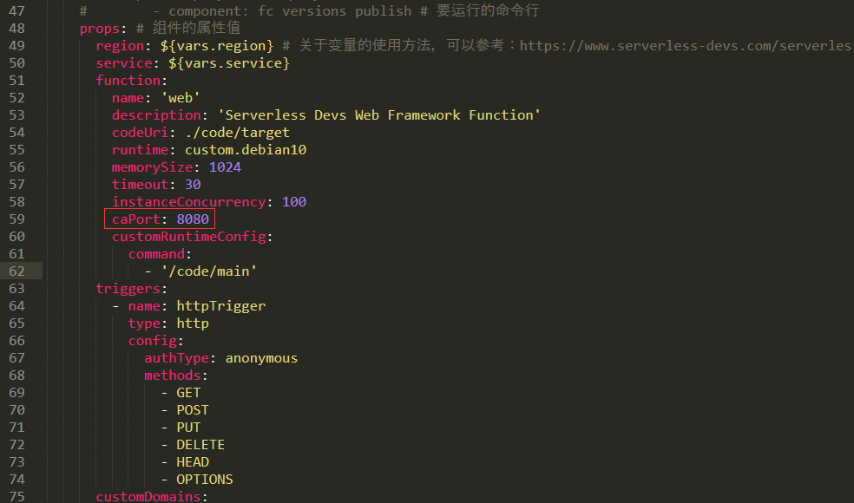The height and width of the screenshot is (503, 854).
Task: Place cursor on '/code/main' command string
Action: pos(209,271)
